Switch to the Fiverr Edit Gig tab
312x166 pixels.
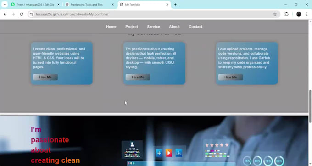tap(35, 5)
